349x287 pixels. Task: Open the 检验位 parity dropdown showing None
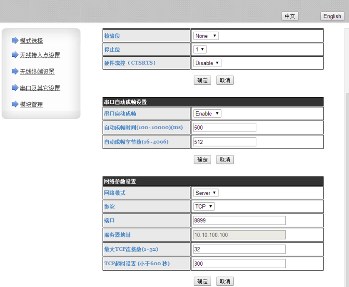tap(206, 36)
